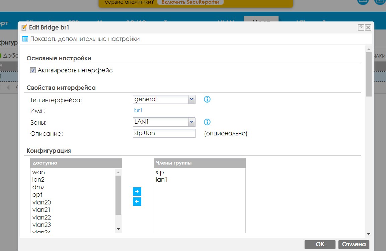Open help with the question mark icon
The height and width of the screenshot is (251, 386).
(x=361, y=27)
